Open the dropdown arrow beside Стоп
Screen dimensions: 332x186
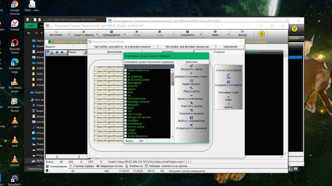tap(173, 34)
